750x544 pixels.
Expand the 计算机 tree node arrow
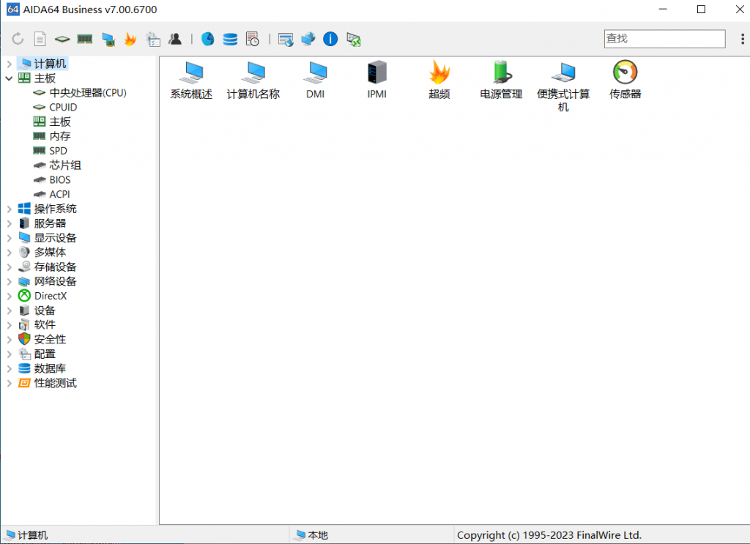tap(9, 64)
